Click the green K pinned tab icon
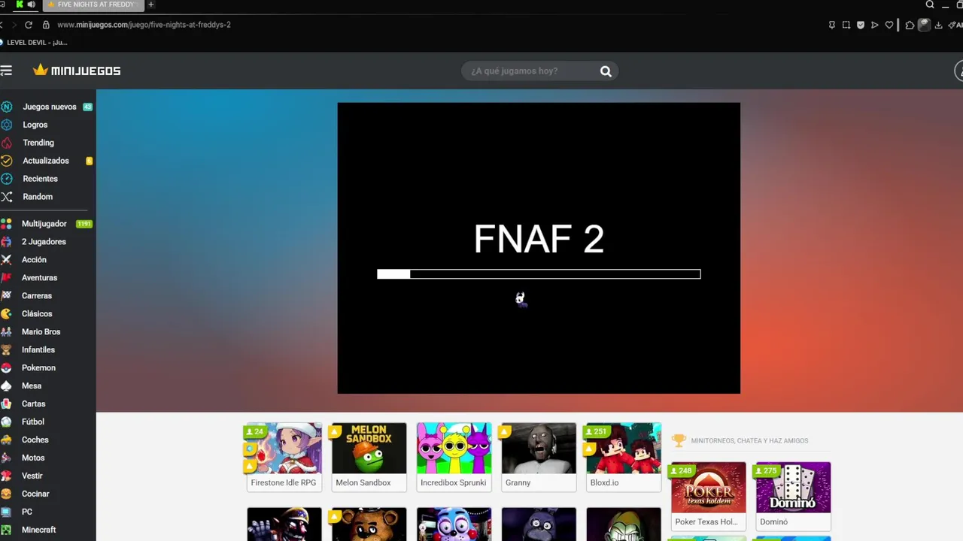Viewport: 963px width, 541px height. point(20,5)
